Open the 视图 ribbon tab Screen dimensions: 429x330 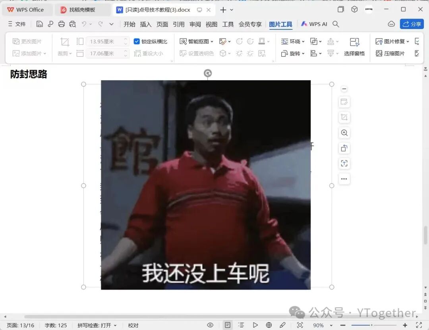[211, 24]
